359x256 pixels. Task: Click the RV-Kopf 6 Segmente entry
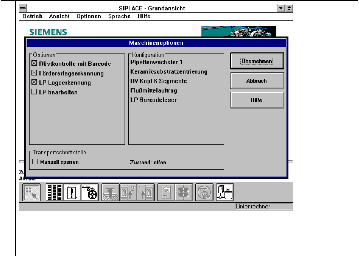158,81
